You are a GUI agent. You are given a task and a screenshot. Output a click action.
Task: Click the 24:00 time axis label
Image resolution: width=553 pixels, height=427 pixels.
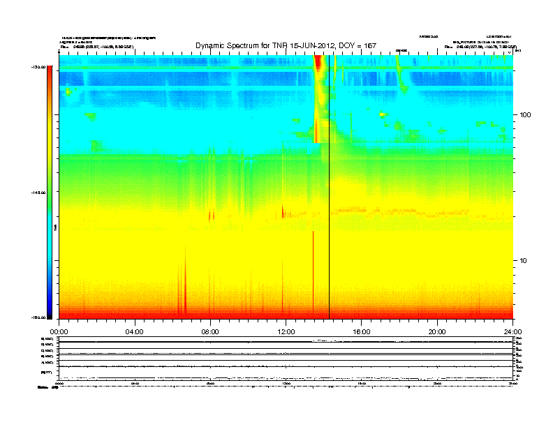(x=513, y=332)
